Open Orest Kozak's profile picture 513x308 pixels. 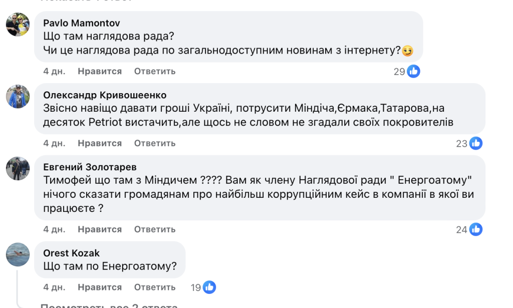(18, 254)
